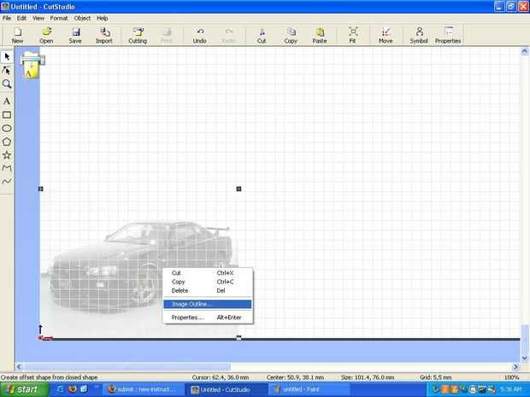Select the magnifier zoom tool

tap(7, 84)
